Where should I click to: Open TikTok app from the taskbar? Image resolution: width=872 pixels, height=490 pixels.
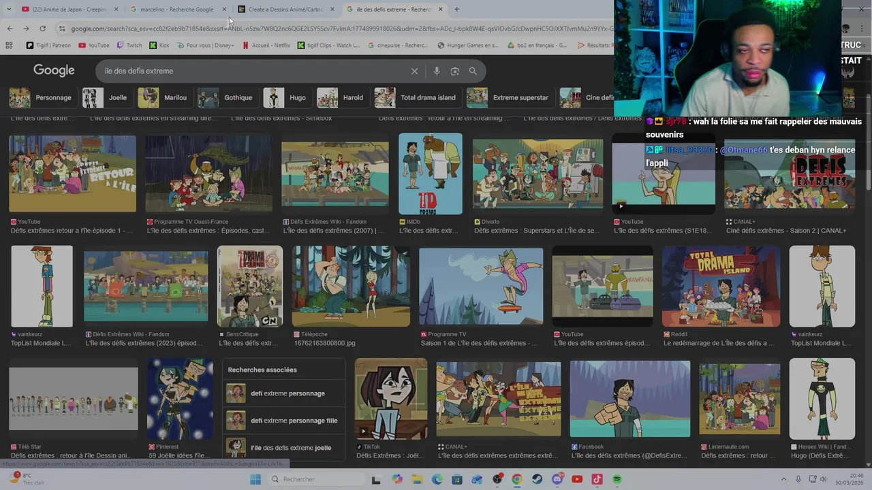[597, 479]
